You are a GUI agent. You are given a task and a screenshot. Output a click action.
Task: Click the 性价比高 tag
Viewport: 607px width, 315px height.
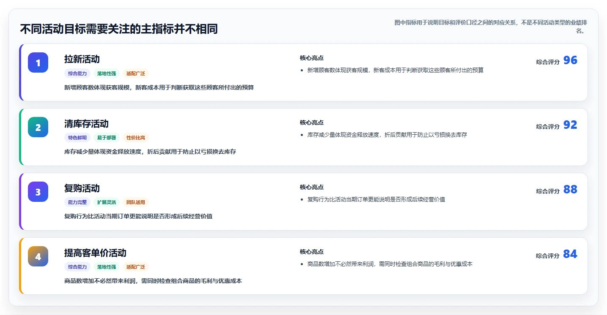(x=136, y=138)
